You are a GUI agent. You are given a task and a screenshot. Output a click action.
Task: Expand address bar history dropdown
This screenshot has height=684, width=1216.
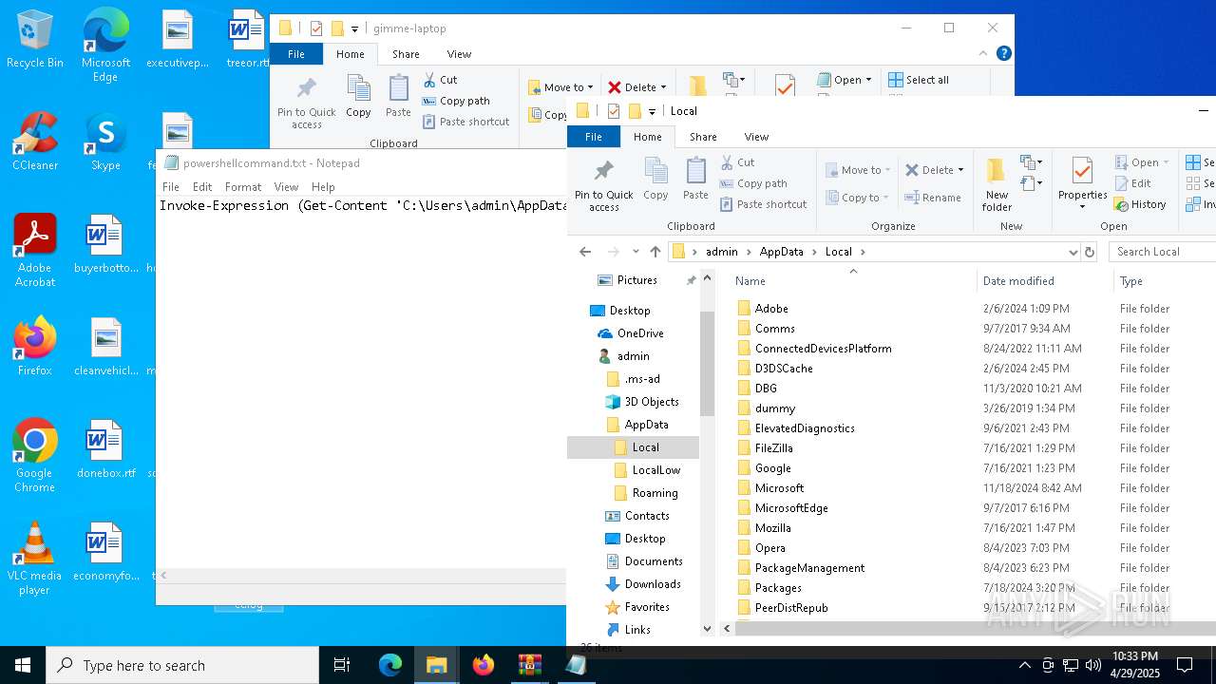pos(1073,252)
